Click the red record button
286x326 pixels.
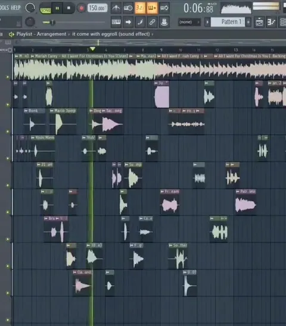click(x=81, y=8)
